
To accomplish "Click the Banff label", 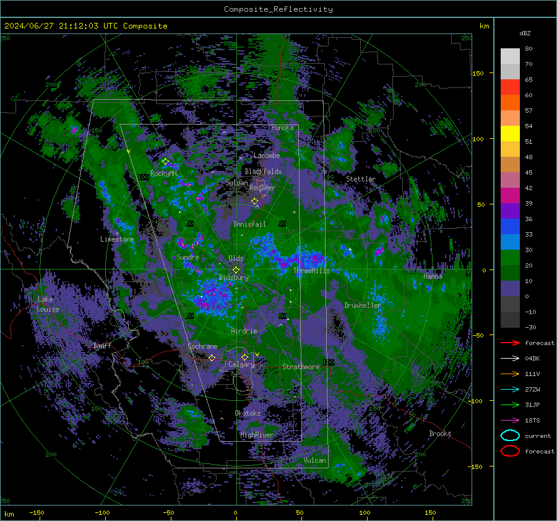I will coord(102,345).
